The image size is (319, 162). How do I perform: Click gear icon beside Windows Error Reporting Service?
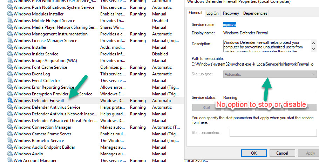10,87
